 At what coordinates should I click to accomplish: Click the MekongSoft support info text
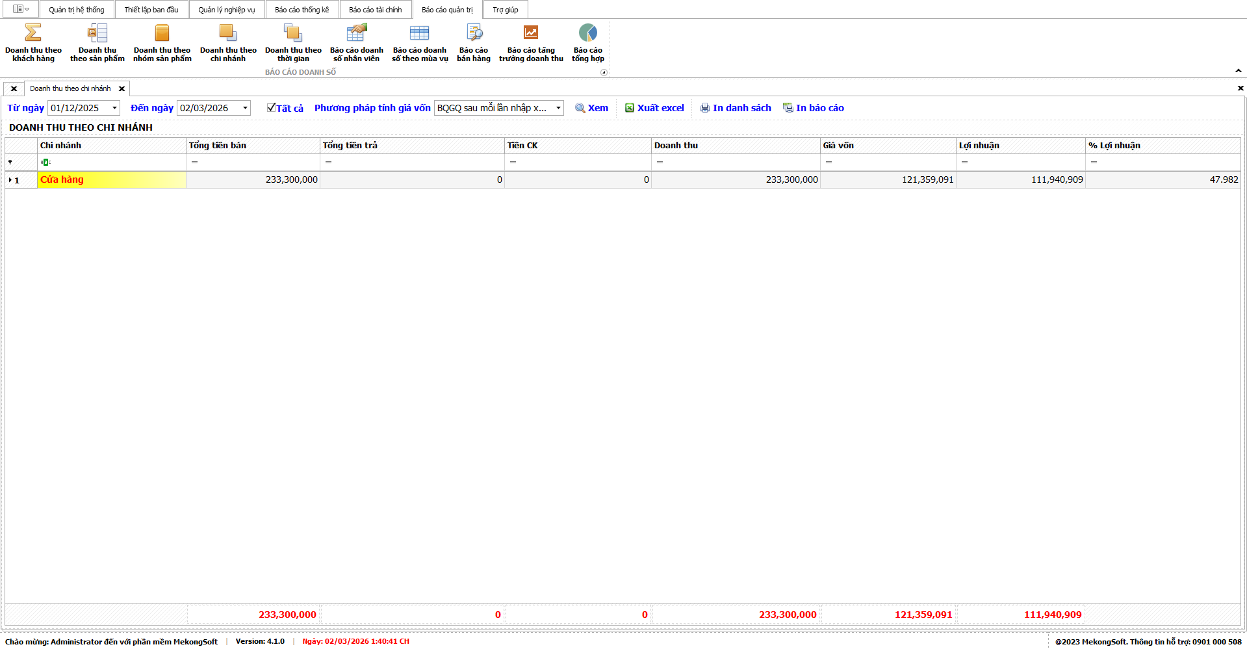coord(1148,642)
